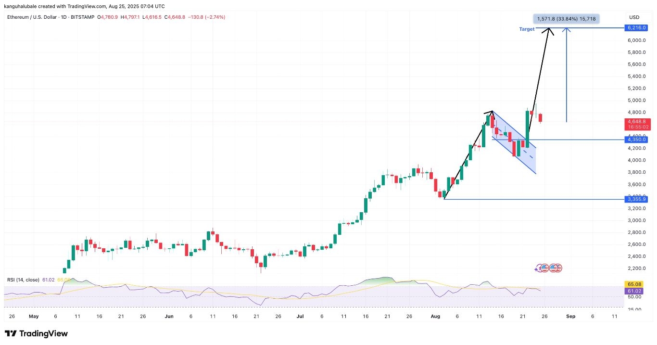Click the purple sparkle emoji on the chart
The image size is (657, 345).
pyautogui.click(x=536, y=269)
